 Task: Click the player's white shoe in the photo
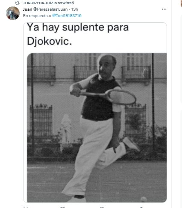(131, 144)
